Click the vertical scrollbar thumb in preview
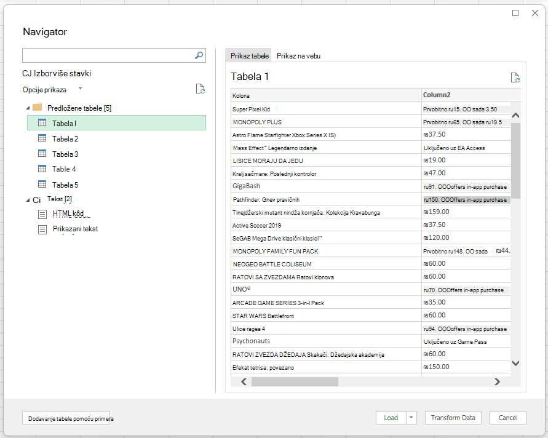This screenshot has width=548, height=438. 515,161
